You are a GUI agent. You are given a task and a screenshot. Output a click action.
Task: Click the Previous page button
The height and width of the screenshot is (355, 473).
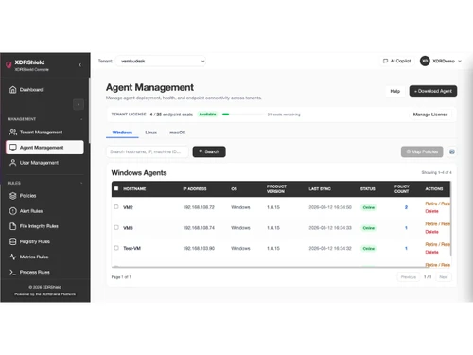(409, 277)
